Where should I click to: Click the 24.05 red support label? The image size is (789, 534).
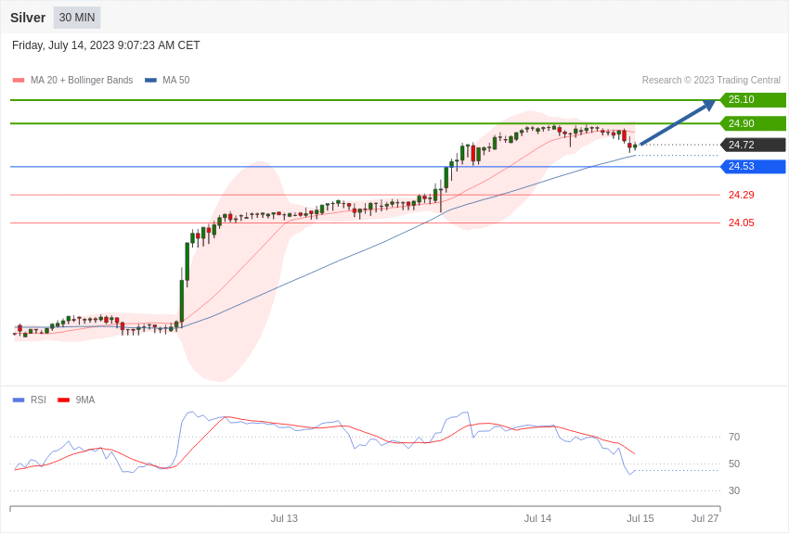(742, 223)
